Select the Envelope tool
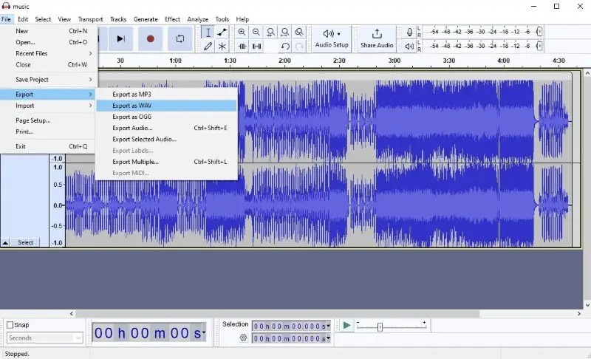 point(222,32)
